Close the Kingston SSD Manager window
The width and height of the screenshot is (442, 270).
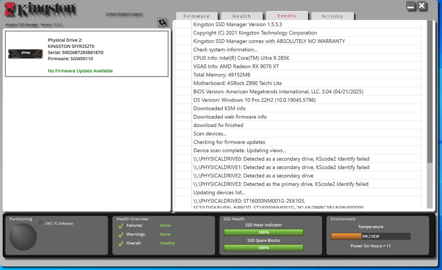pyautogui.click(x=422, y=6)
